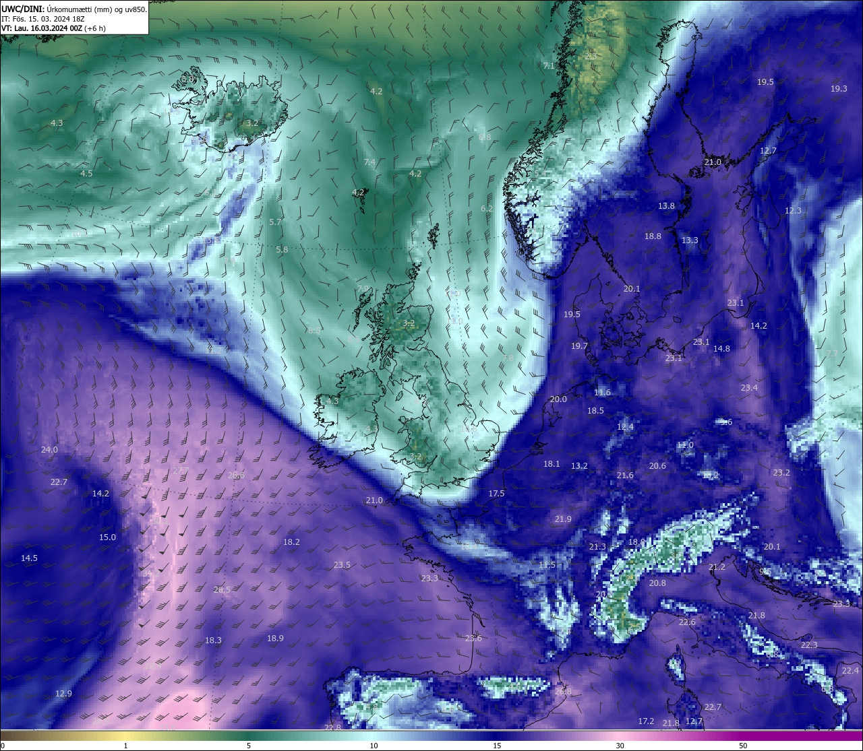The image size is (863, 751).
Task: Click the 18.5 value on the map
Action: (x=595, y=411)
